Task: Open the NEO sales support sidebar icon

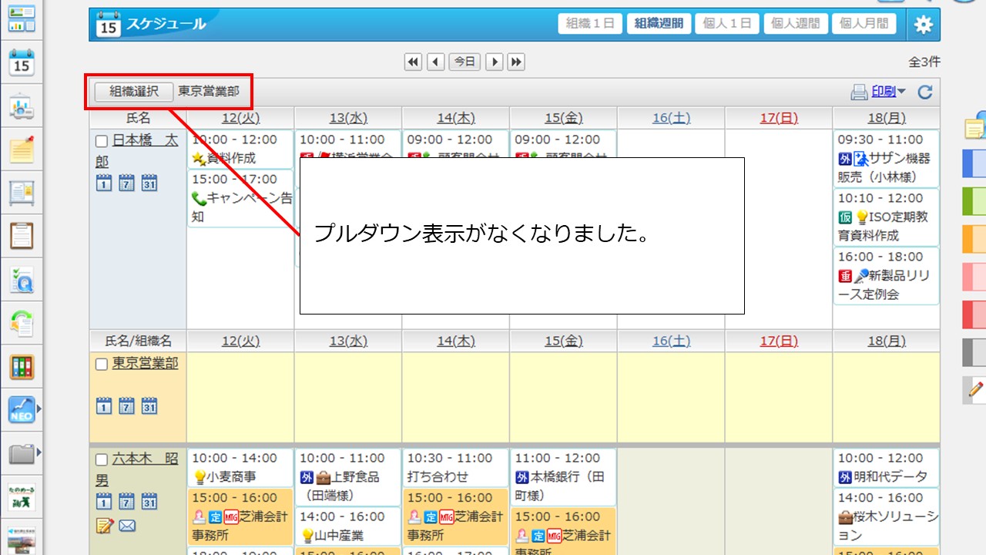Action: [22, 410]
